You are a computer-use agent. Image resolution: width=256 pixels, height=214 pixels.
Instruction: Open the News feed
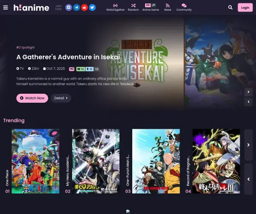(168, 8)
